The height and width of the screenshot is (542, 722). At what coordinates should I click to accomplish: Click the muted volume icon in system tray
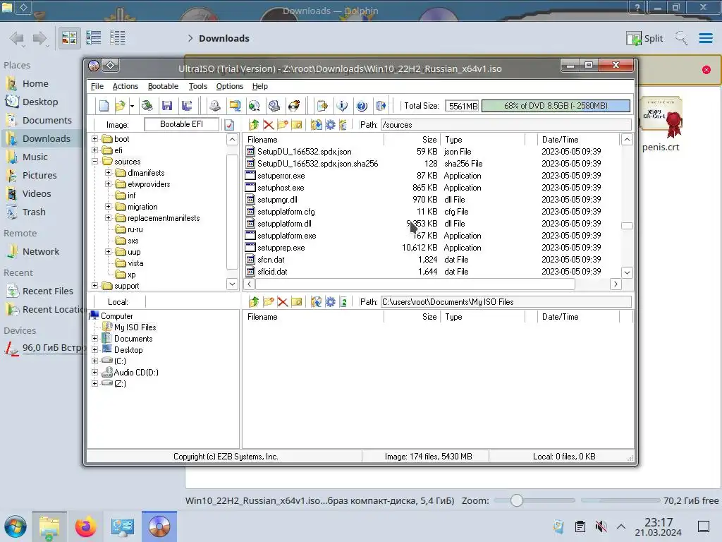(601, 526)
